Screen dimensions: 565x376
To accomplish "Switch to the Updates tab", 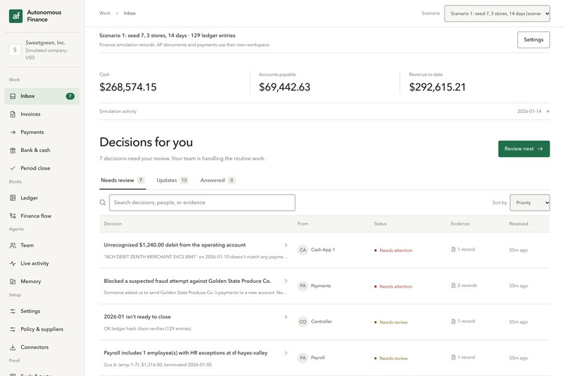I will pyautogui.click(x=172, y=180).
